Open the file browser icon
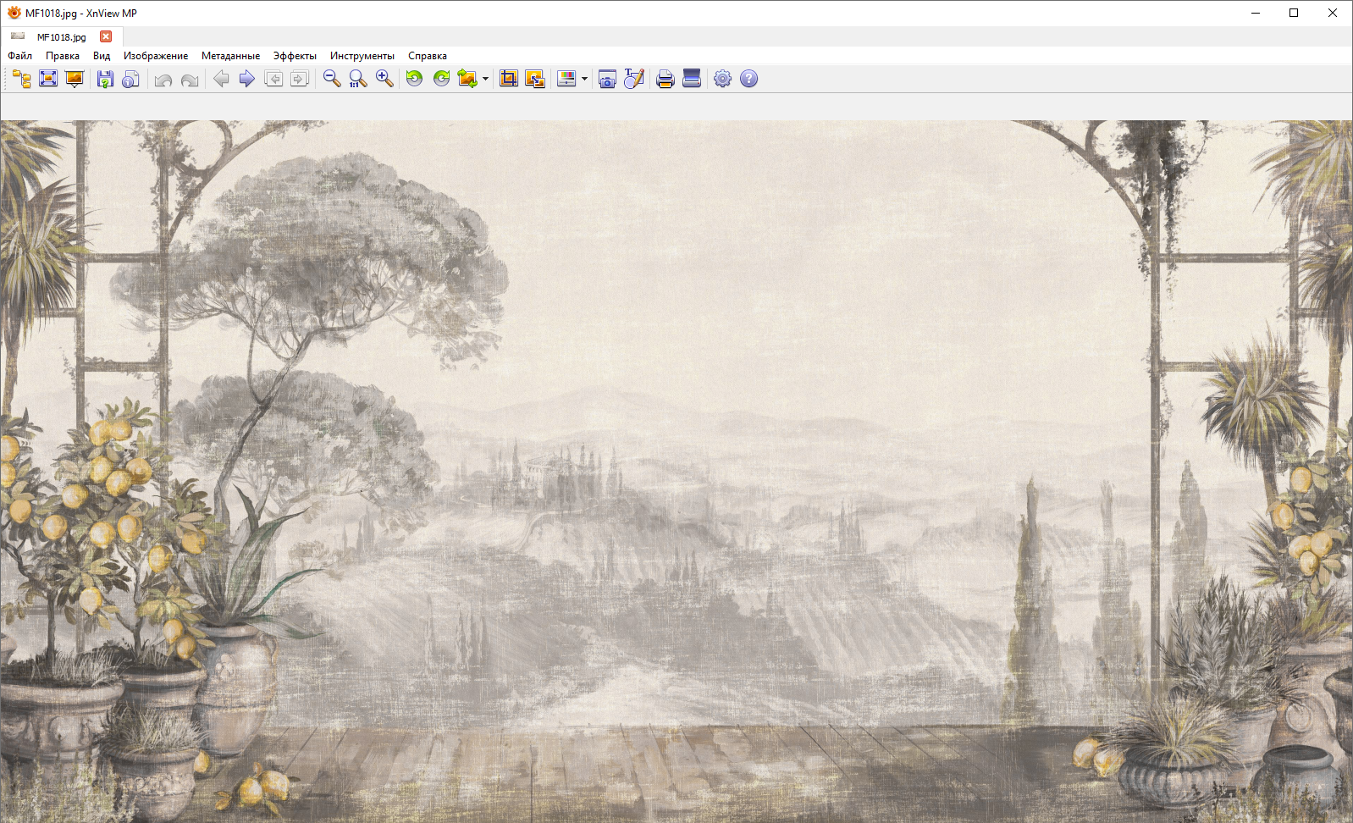This screenshot has width=1353, height=823. point(22,79)
